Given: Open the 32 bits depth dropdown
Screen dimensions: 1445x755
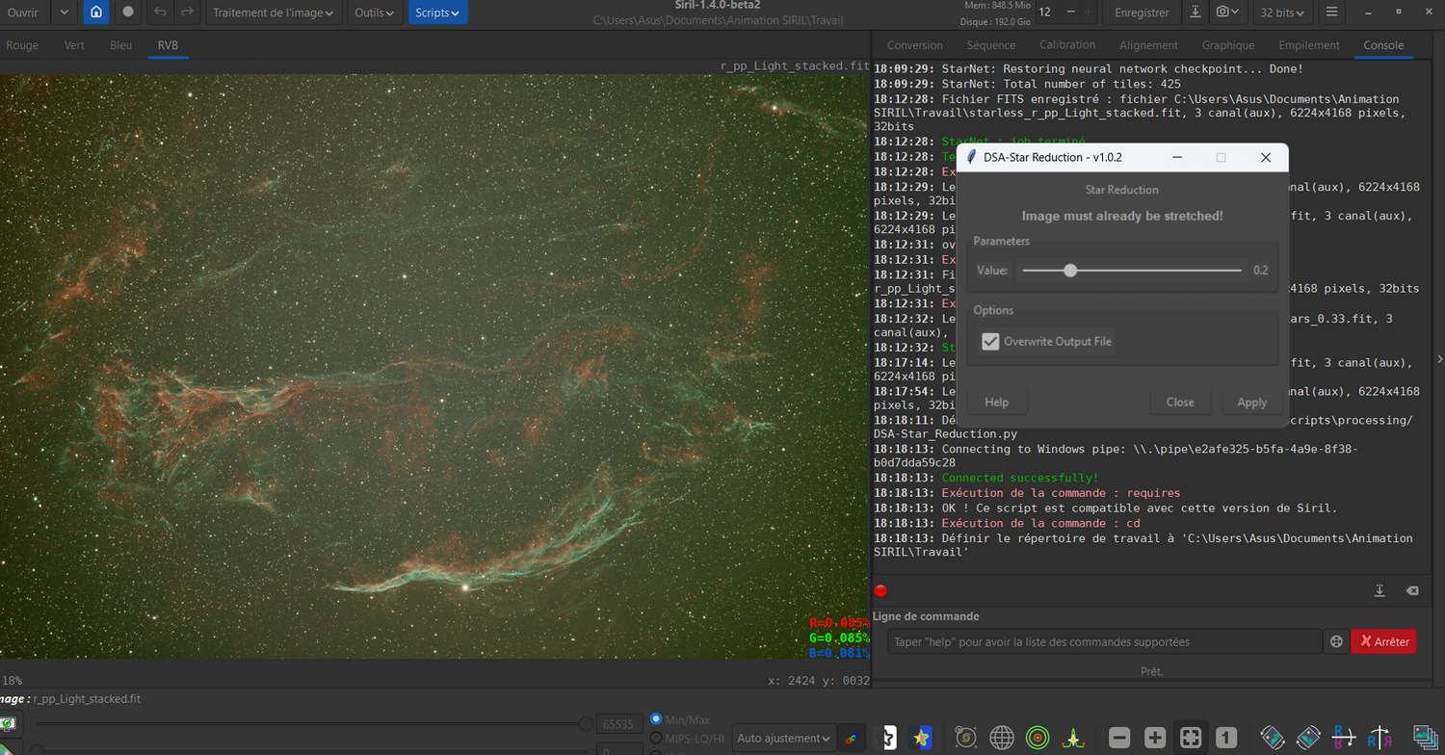Looking at the screenshot, I should [1281, 13].
